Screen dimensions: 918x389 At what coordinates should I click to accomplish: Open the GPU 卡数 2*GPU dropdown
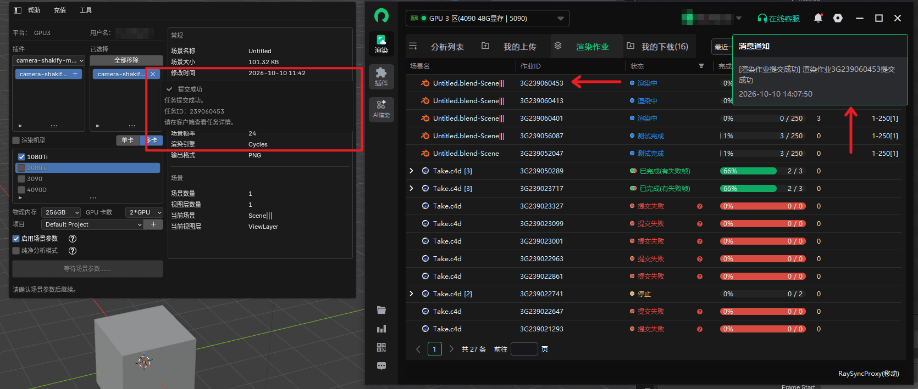(x=145, y=212)
